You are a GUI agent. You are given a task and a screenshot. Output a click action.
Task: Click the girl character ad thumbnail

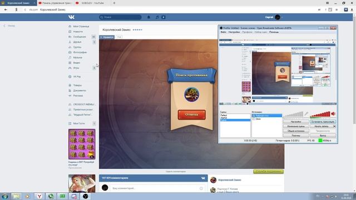tap(82, 183)
